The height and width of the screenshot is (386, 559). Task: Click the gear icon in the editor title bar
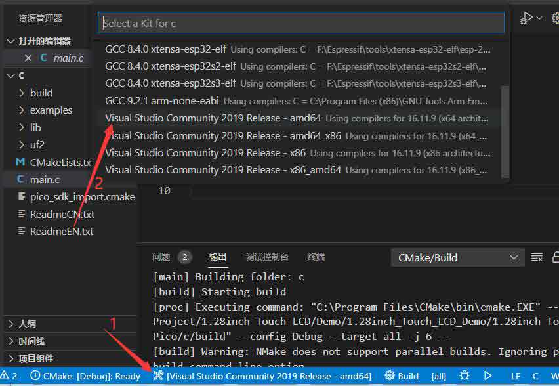(556, 18)
